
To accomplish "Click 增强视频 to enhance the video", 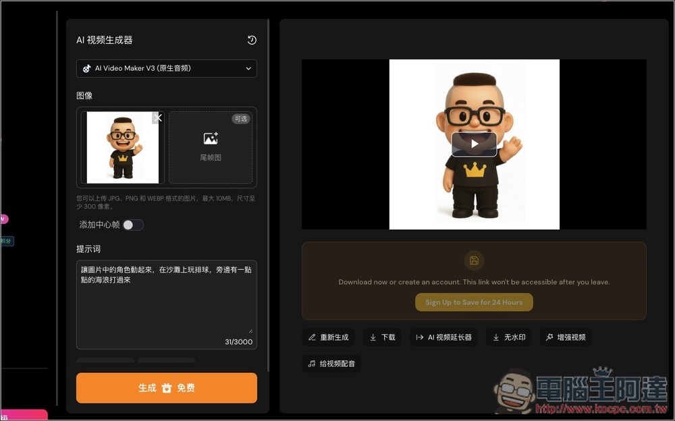I will pos(565,337).
